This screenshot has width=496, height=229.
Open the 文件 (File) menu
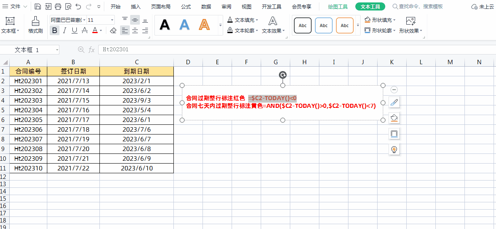tap(15, 6)
